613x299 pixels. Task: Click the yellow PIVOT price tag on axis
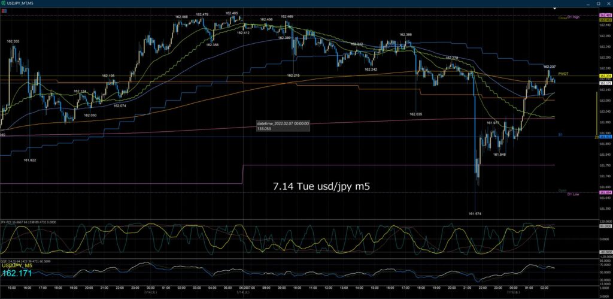[x=605, y=76]
